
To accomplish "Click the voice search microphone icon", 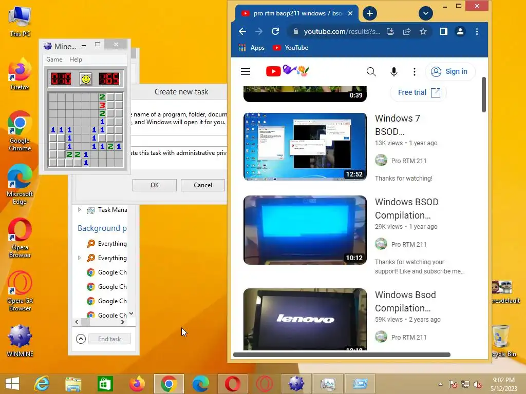I will coord(394,71).
